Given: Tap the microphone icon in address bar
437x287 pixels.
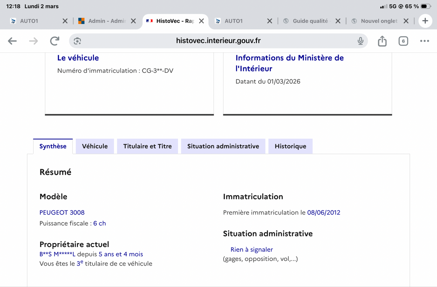Looking at the screenshot, I should pyautogui.click(x=360, y=41).
